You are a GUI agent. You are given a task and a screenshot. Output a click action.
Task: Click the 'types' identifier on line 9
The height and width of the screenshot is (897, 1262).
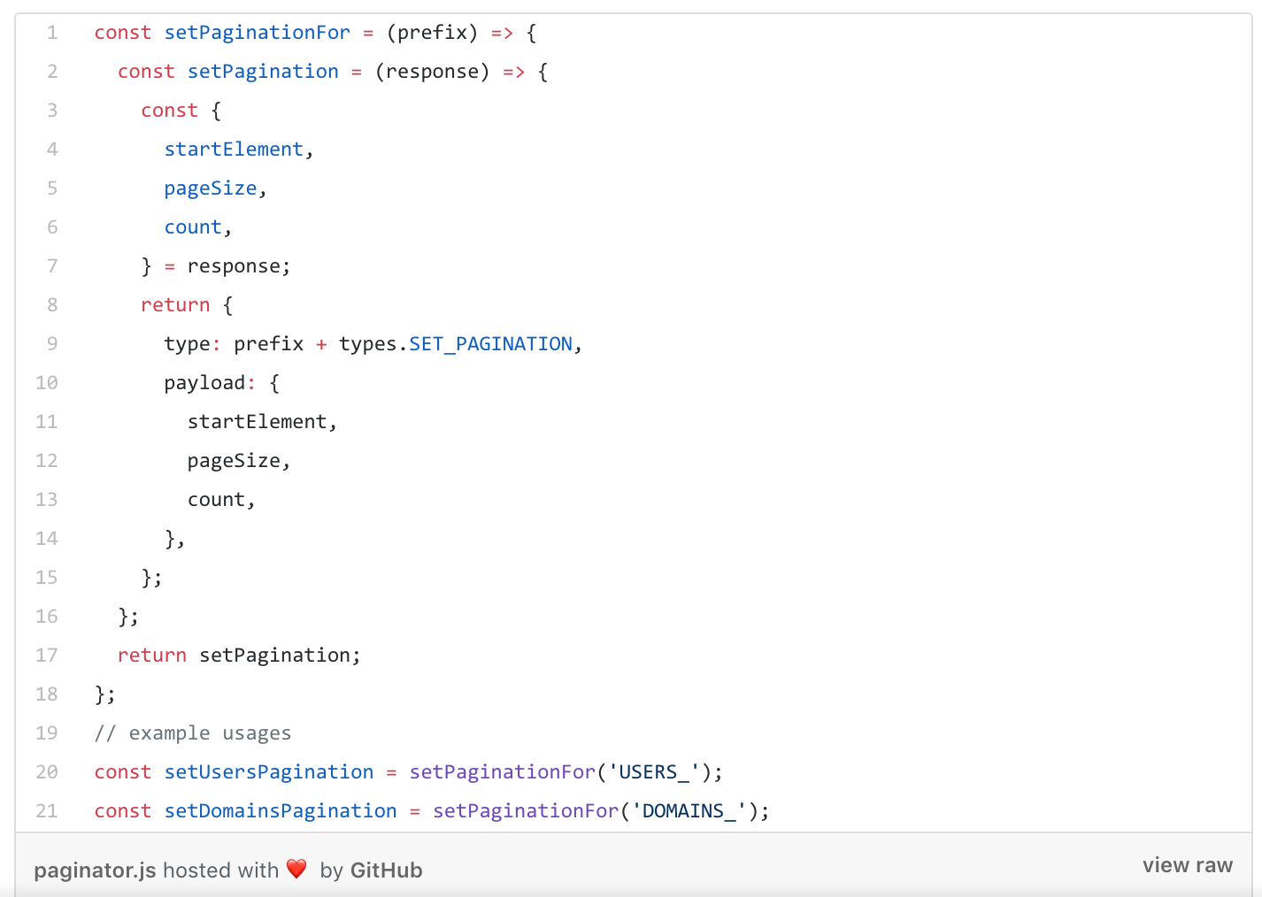tap(368, 344)
